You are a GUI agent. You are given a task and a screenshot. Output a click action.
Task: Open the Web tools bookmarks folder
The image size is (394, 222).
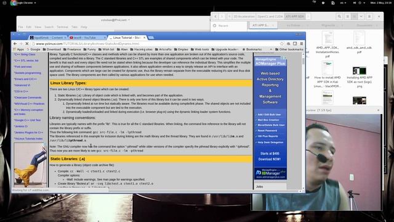point(199,49)
